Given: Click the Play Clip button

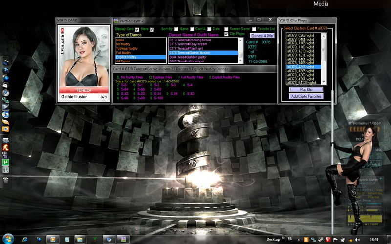Looking at the screenshot, I should 306,89.
